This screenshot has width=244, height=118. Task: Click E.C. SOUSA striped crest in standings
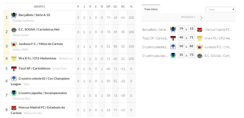(14, 29)
